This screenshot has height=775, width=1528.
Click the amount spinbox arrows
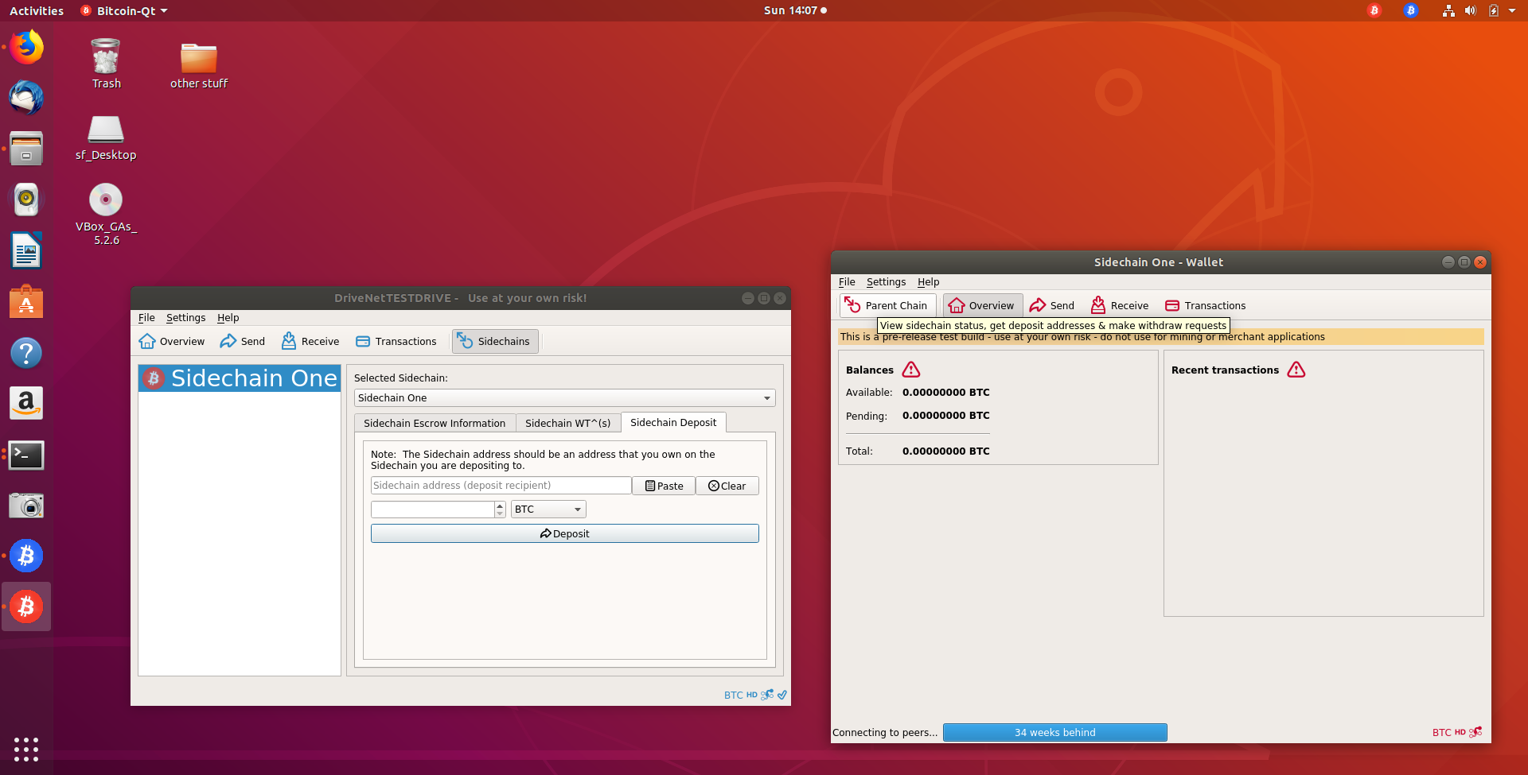(x=500, y=509)
